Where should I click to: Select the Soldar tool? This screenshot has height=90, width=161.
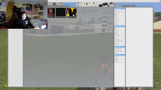click(x=120, y=23)
